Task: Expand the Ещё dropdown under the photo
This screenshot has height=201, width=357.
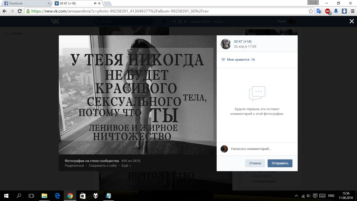Action: coord(126,166)
